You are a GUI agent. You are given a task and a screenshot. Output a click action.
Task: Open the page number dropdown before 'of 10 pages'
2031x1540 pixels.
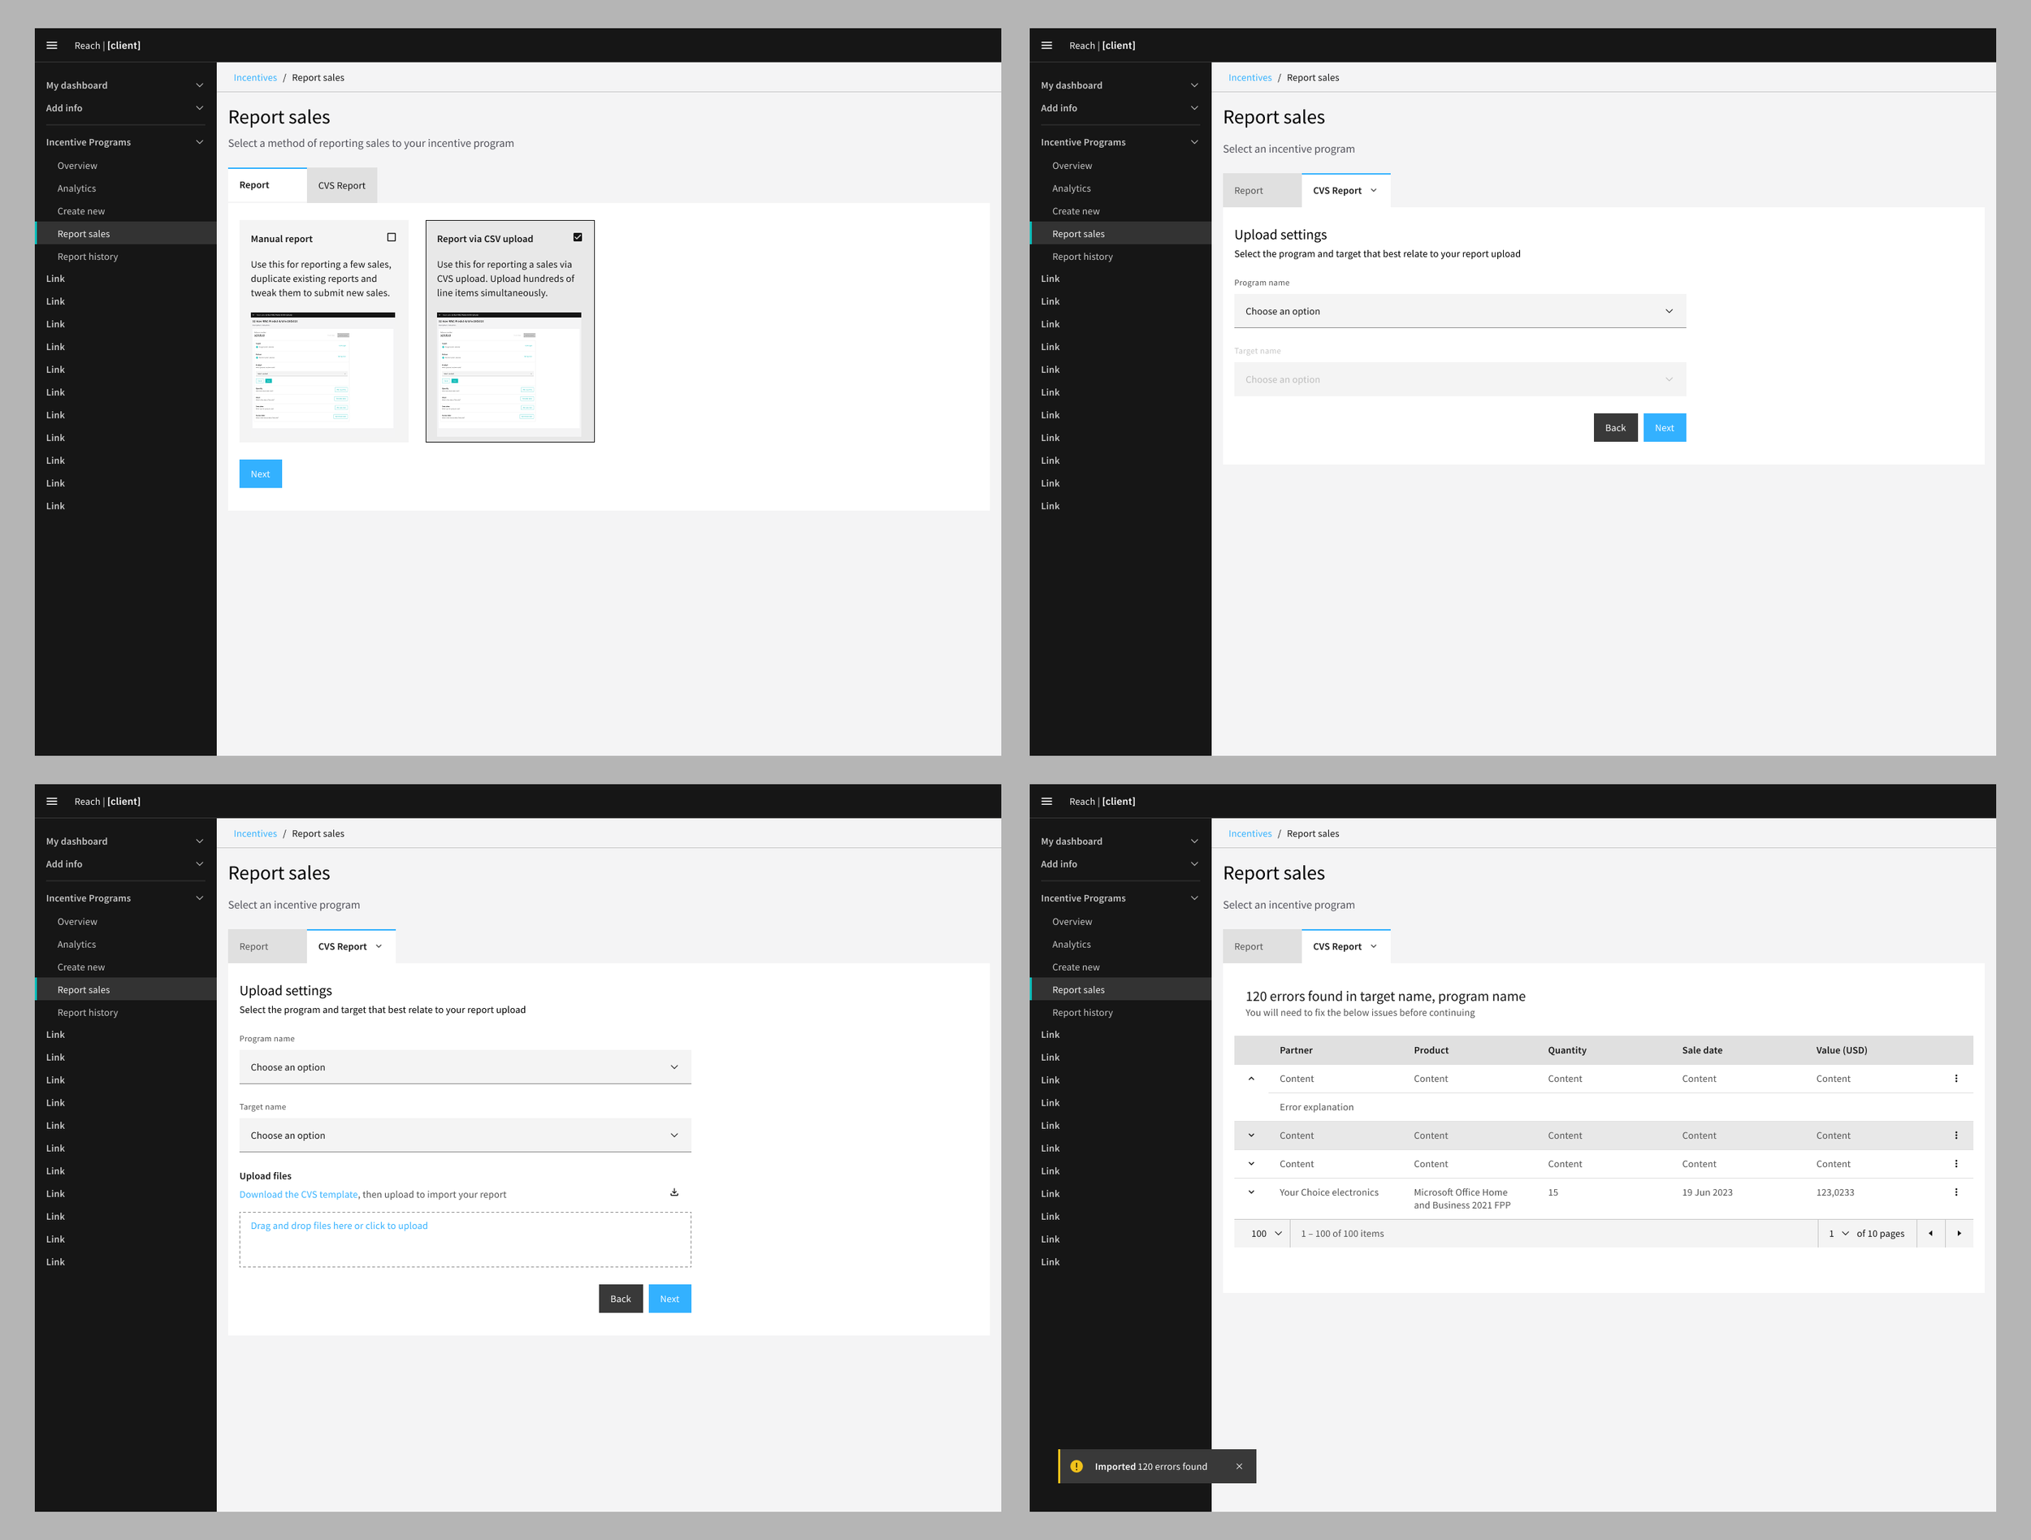click(x=1838, y=1234)
